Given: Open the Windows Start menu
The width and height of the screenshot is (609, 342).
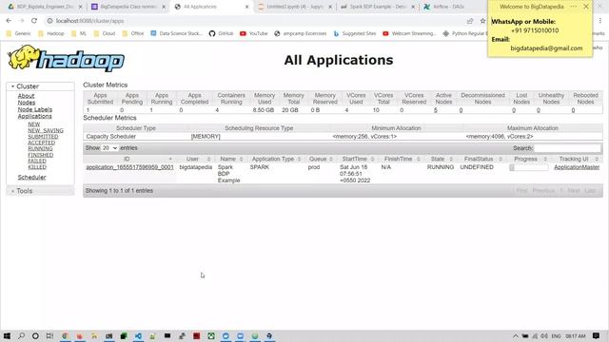Looking at the screenshot, I should coord(7,335).
